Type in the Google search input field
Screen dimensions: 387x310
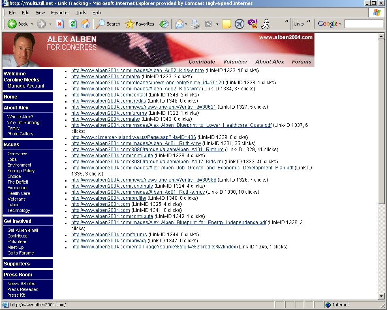click(x=363, y=24)
